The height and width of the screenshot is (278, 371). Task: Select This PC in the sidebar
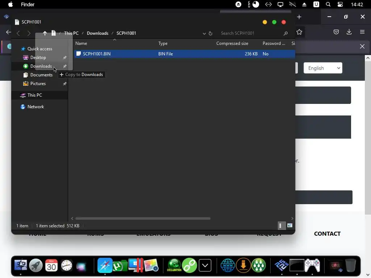(34, 95)
